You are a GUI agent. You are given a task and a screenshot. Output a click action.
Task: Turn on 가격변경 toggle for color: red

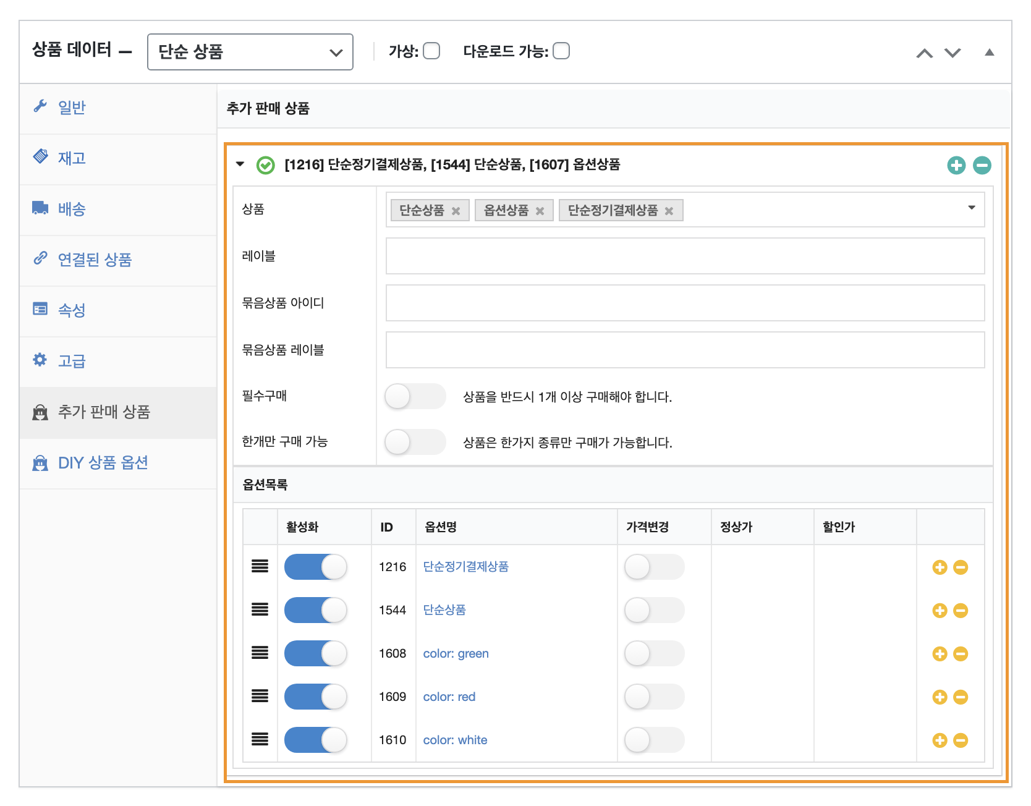654,697
